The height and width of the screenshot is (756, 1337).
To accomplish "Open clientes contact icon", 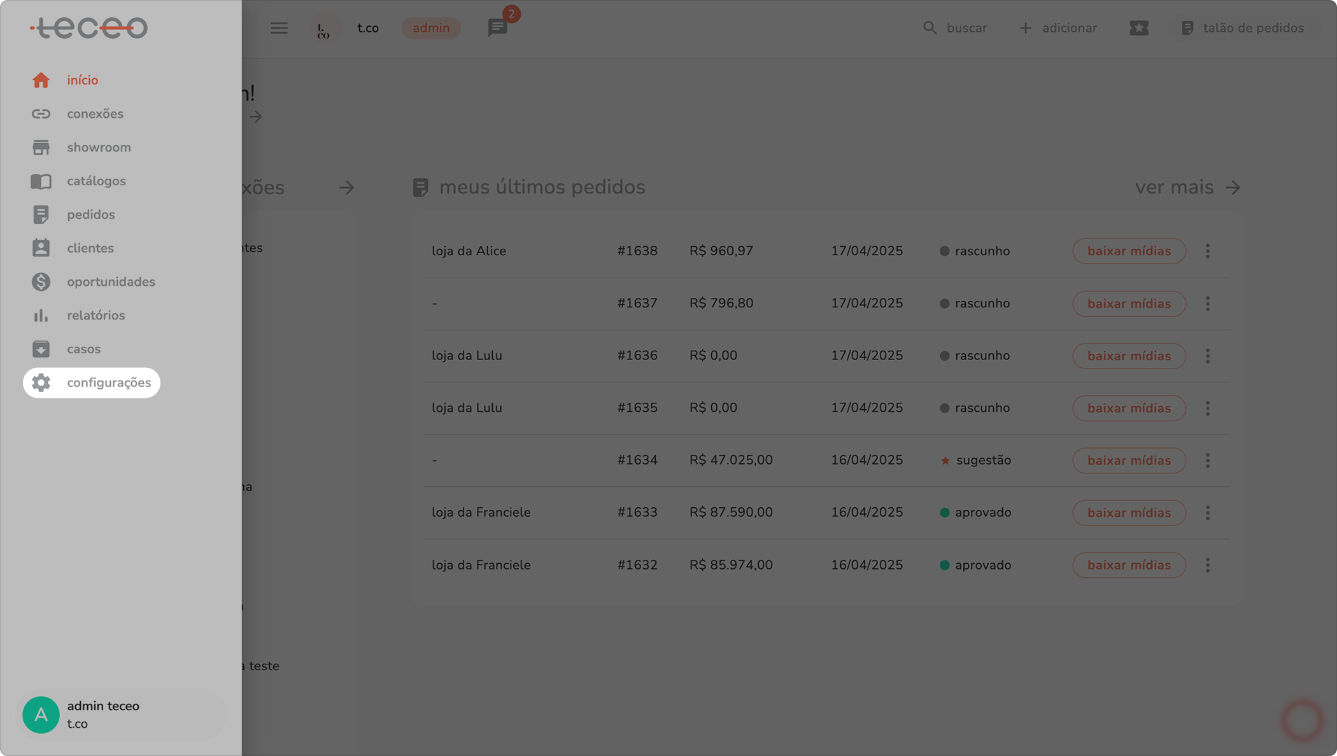I will click(x=41, y=248).
